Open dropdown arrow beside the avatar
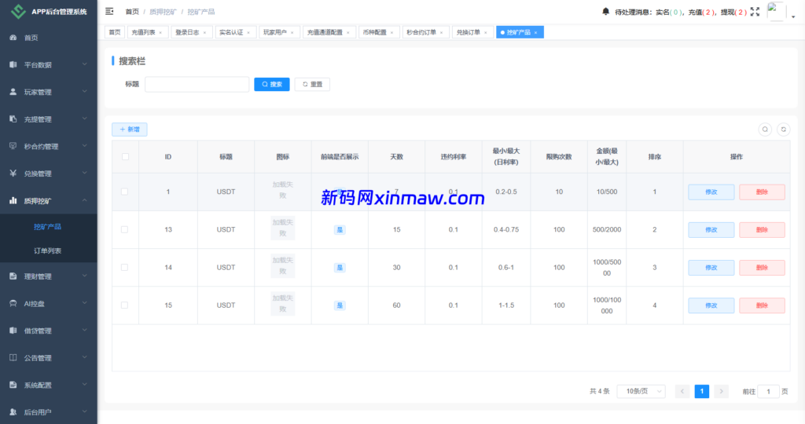Image resolution: width=805 pixels, height=424 pixels. coord(793,16)
